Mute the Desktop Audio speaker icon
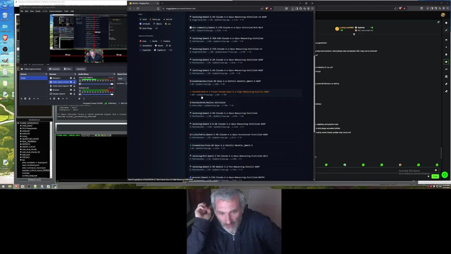This screenshot has height=254, width=451. point(80,94)
